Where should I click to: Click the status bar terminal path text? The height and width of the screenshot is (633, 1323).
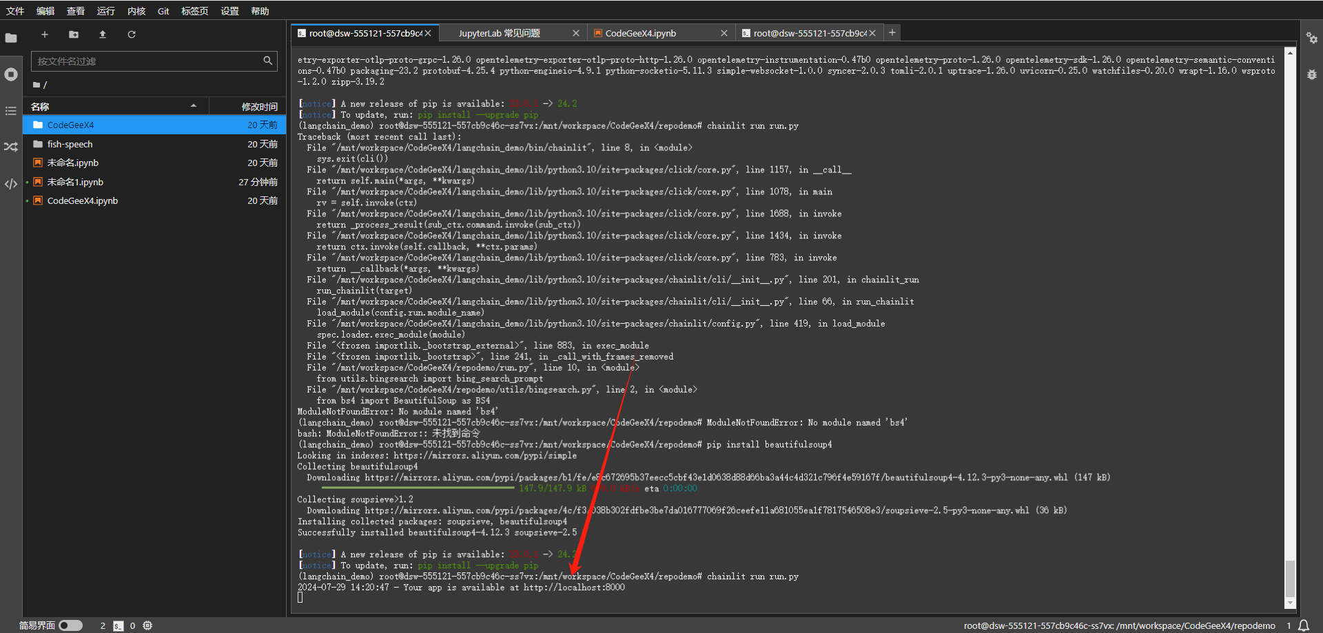1120,625
